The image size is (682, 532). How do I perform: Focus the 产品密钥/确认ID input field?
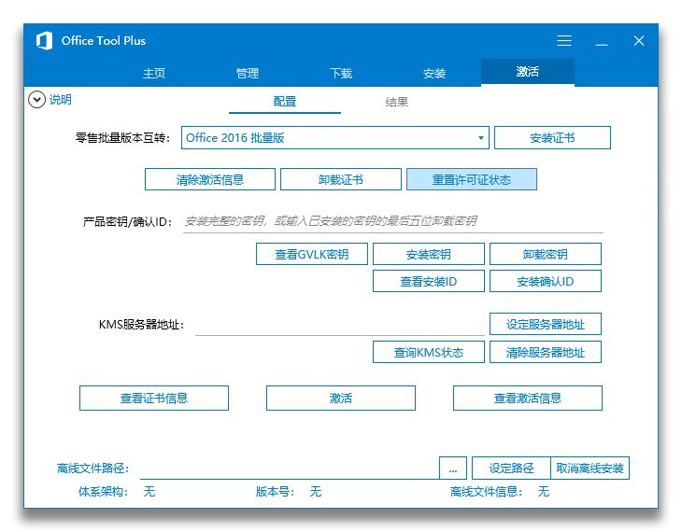click(x=392, y=222)
